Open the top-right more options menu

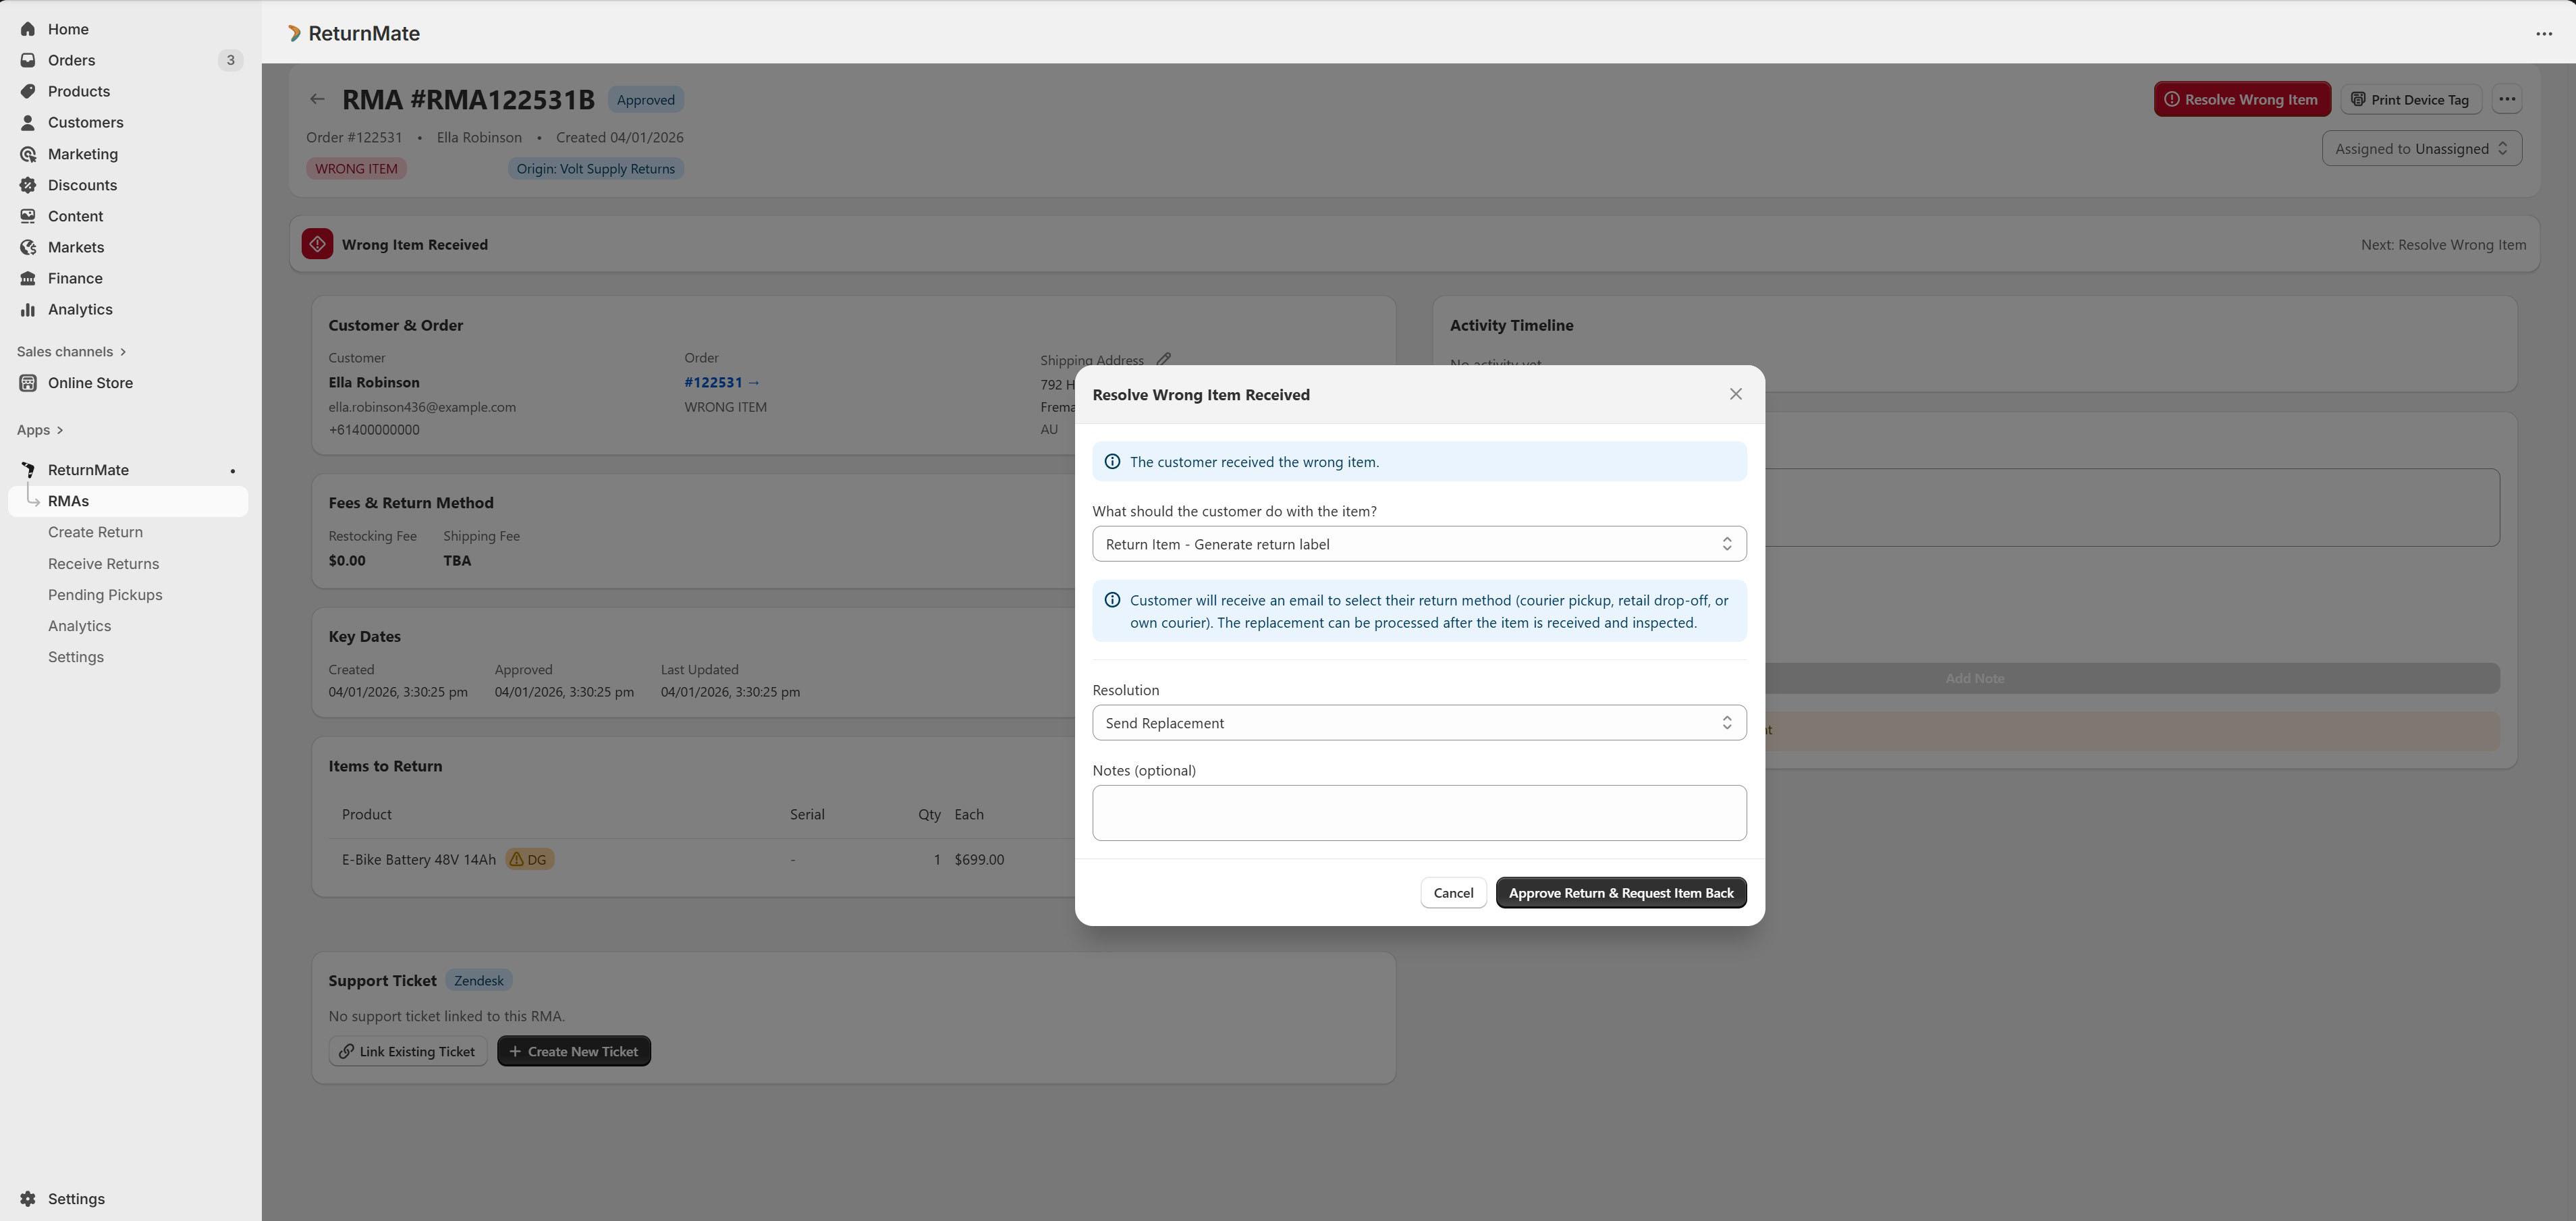tap(2544, 33)
